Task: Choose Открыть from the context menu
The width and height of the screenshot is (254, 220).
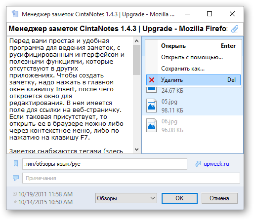Action: coord(193,46)
